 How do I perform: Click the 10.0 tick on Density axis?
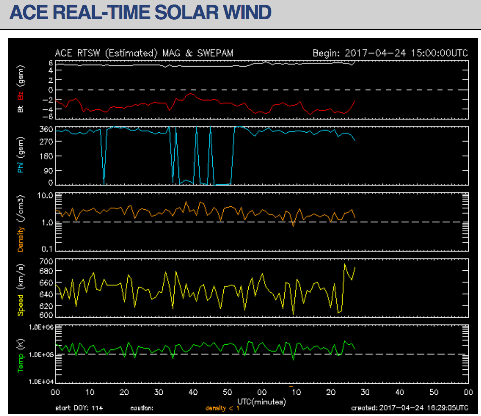point(45,196)
